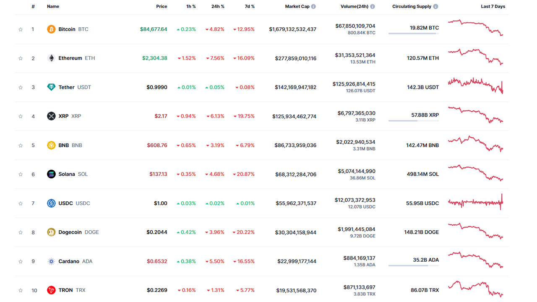This screenshot has height=302, width=537.
Task: Open the Market Cap info icon
Action: coord(313,7)
